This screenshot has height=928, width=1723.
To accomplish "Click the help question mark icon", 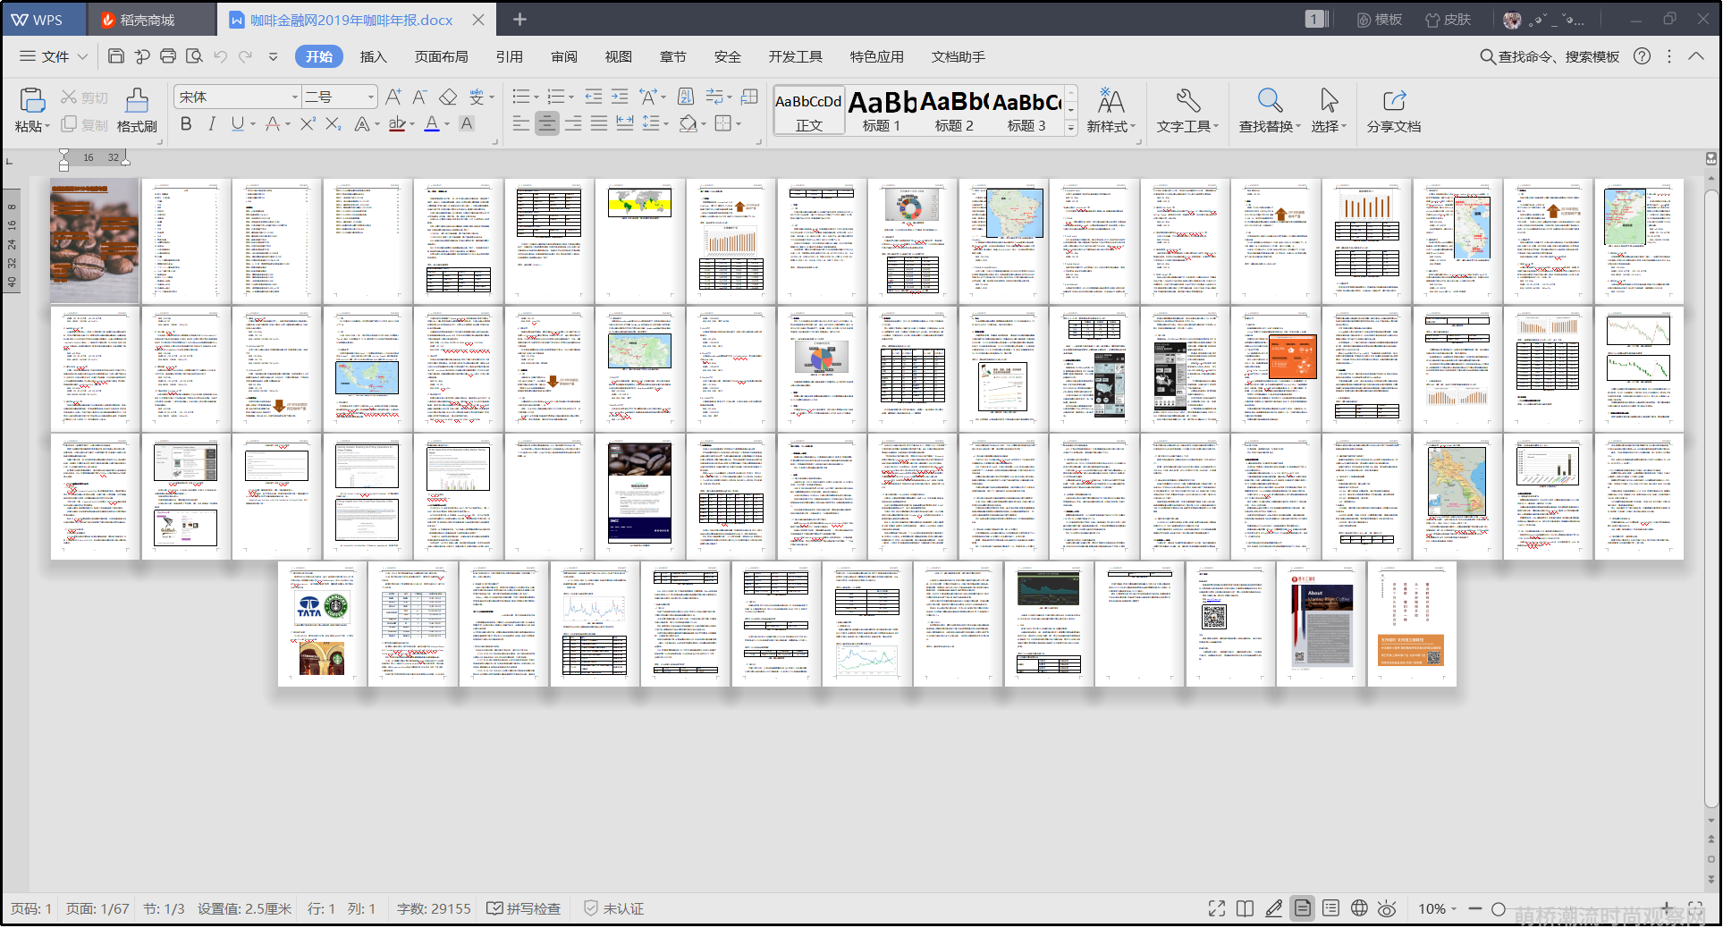I will pyautogui.click(x=1643, y=56).
